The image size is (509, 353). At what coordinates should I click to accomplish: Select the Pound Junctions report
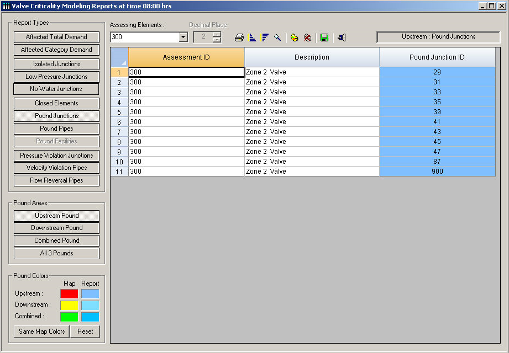(56, 116)
